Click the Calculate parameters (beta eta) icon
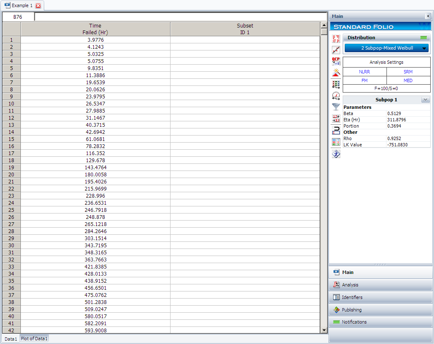This screenshot has width=434, height=344. pos(336,39)
